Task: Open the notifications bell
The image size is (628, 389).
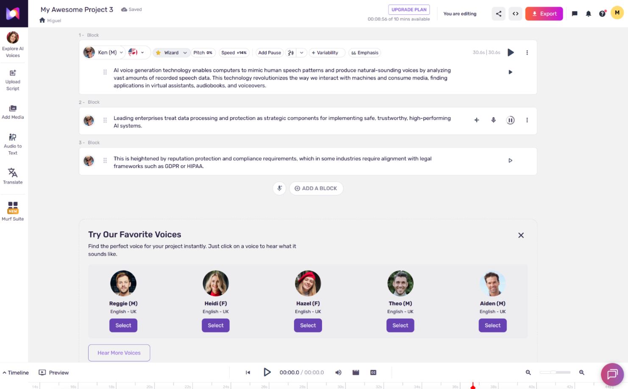Action: (x=588, y=14)
